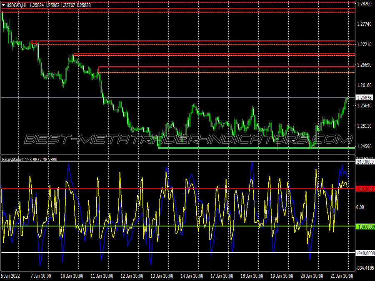Viewport: 375px width, 281px height.
Task: Select the 1.24590 price scale label
Action: click(x=364, y=146)
